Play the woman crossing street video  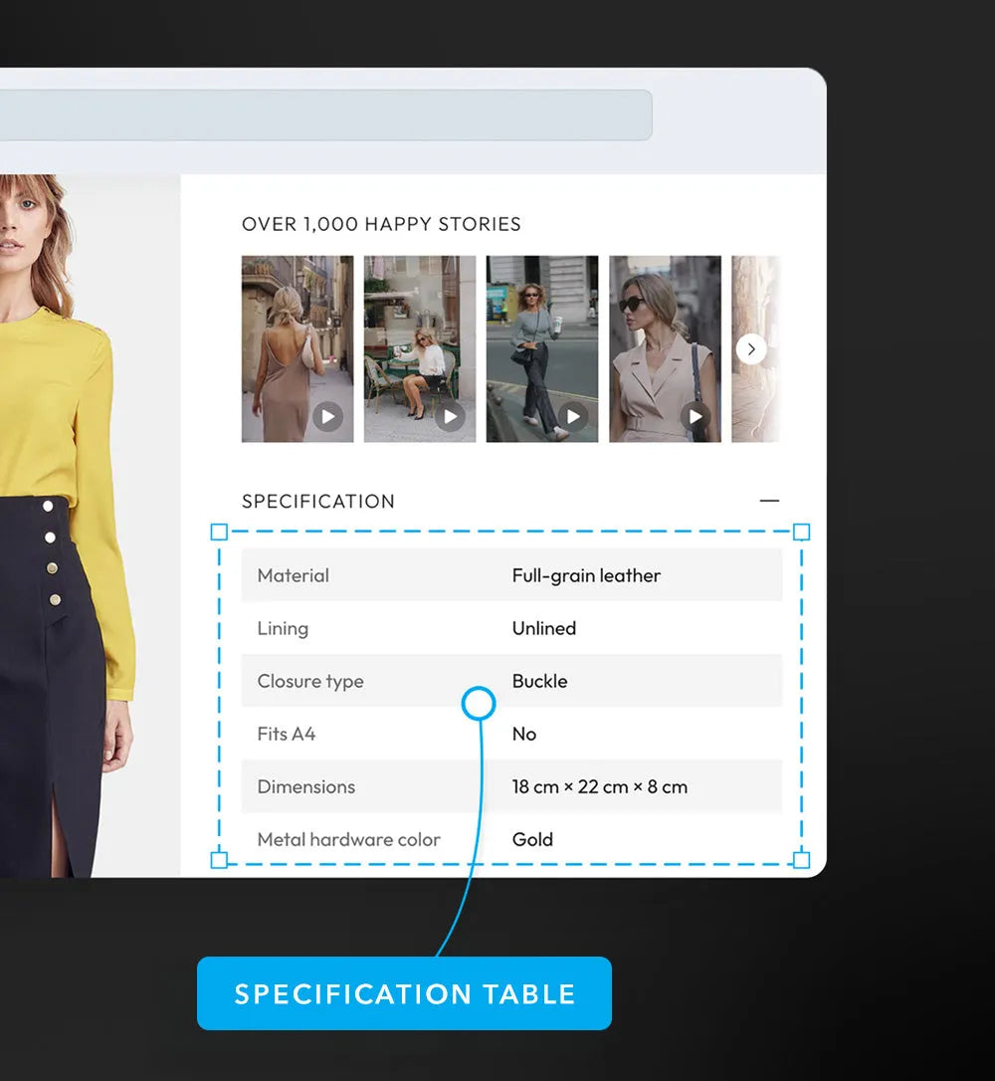(x=572, y=416)
